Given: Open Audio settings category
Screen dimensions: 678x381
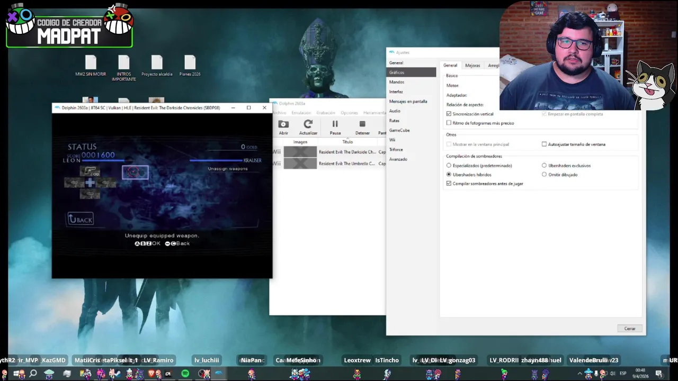Looking at the screenshot, I should point(411,111).
